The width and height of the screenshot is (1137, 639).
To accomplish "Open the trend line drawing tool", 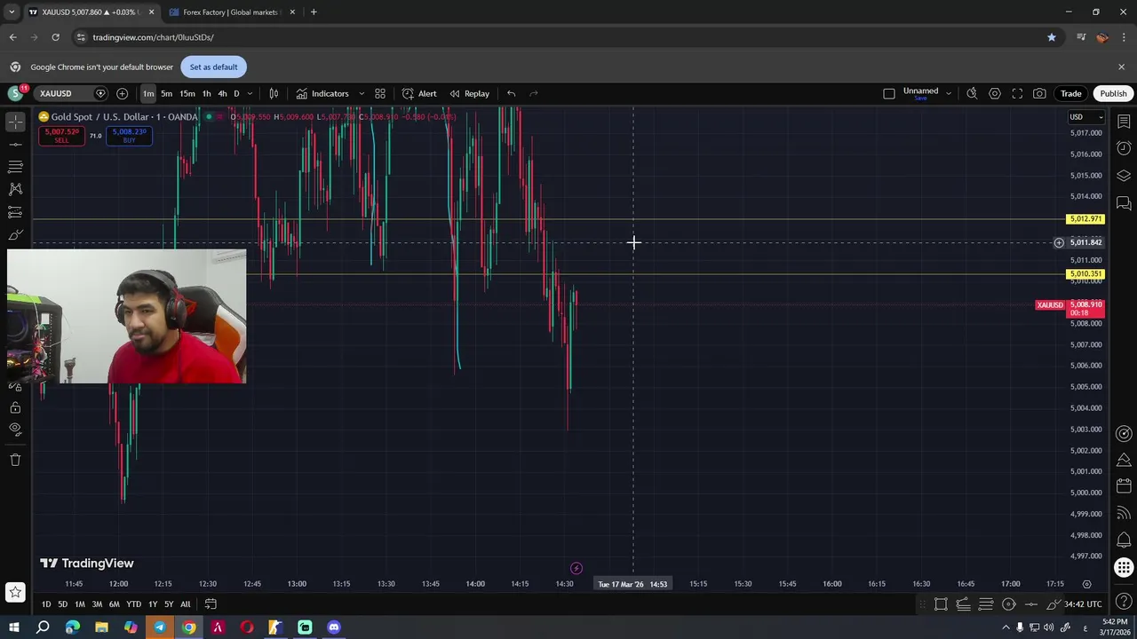I will tap(15, 144).
